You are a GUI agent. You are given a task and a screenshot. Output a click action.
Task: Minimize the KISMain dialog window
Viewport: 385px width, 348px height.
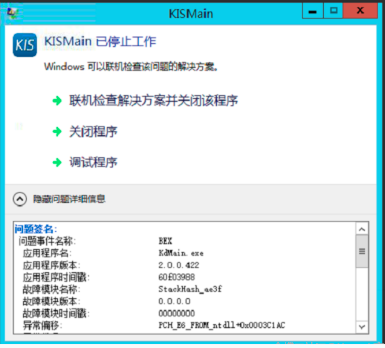click(x=313, y=11)
